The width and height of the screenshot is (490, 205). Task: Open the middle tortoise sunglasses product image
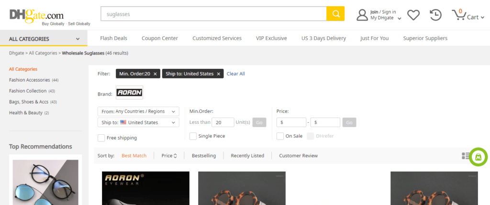(242, 188)
